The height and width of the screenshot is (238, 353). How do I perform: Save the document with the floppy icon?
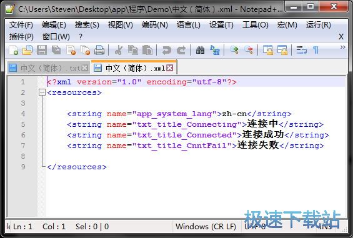(42, 50)
